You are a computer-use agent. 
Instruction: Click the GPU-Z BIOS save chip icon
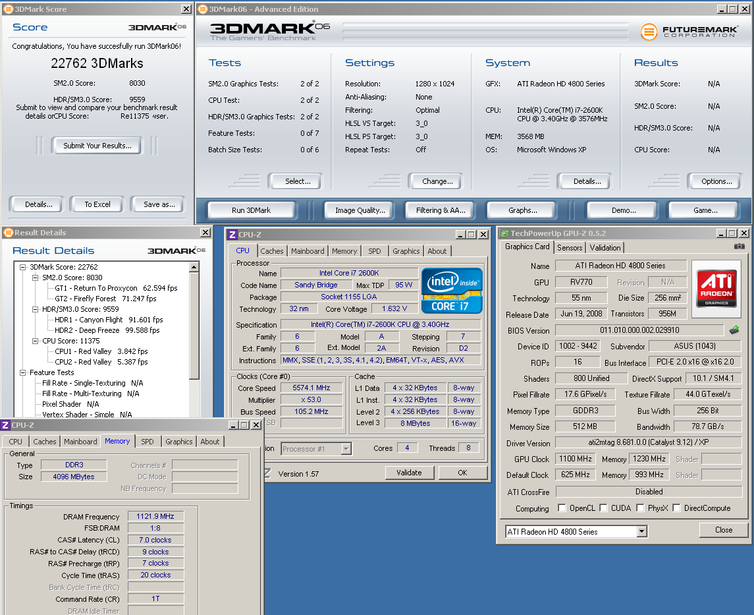click(734, 330)
